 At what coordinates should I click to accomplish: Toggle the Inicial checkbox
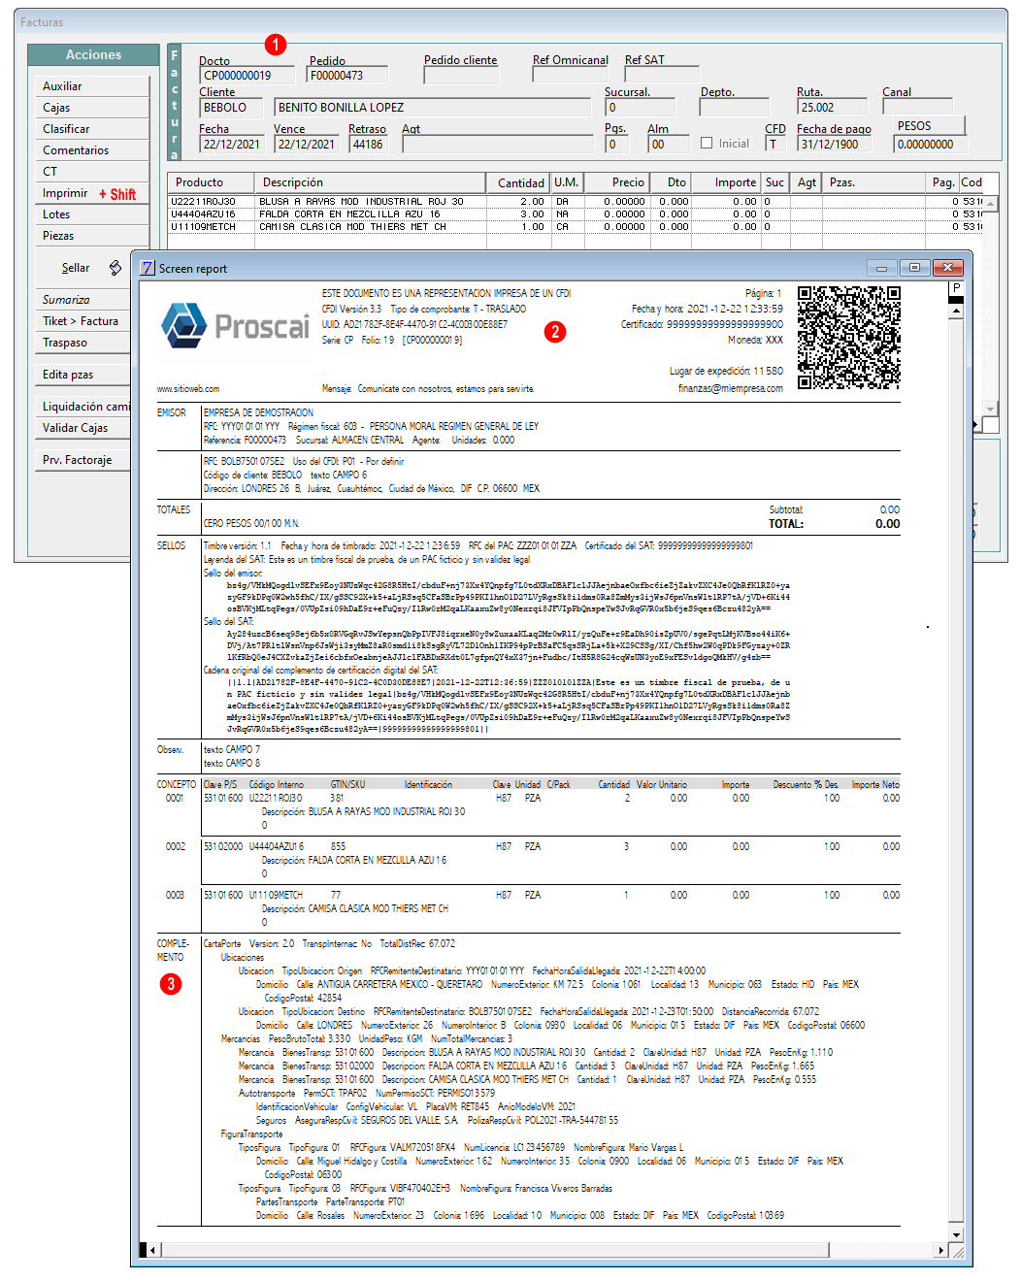(x=707, y=144)
